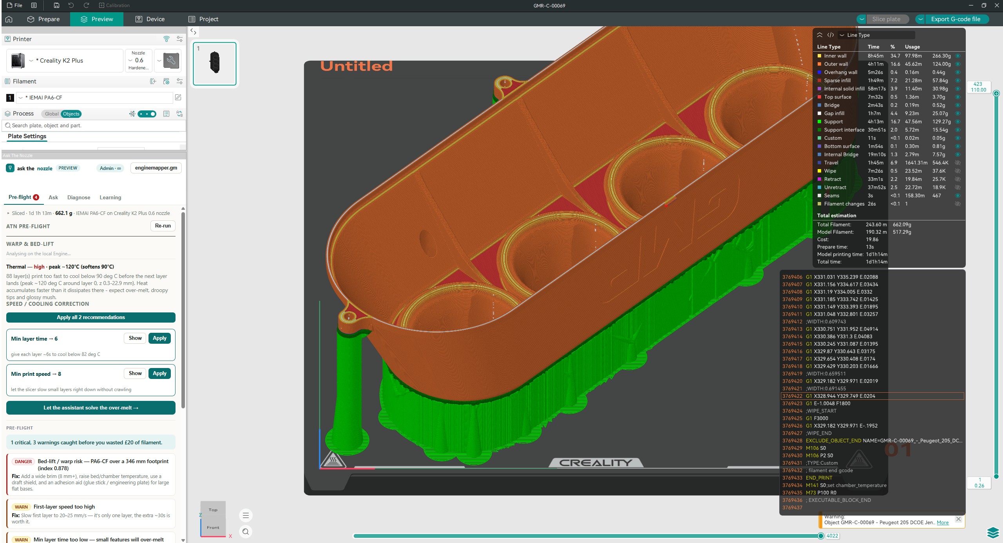Click the Save project icon
Image resolution: width=1003 pixels, height=543 pixels.
point(56,5)
